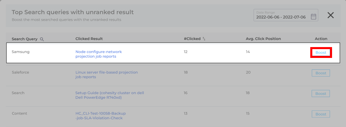Screen dimensions: 346x127
Task: Open Node configure-network projection job reports link
Action: [98, 54]
